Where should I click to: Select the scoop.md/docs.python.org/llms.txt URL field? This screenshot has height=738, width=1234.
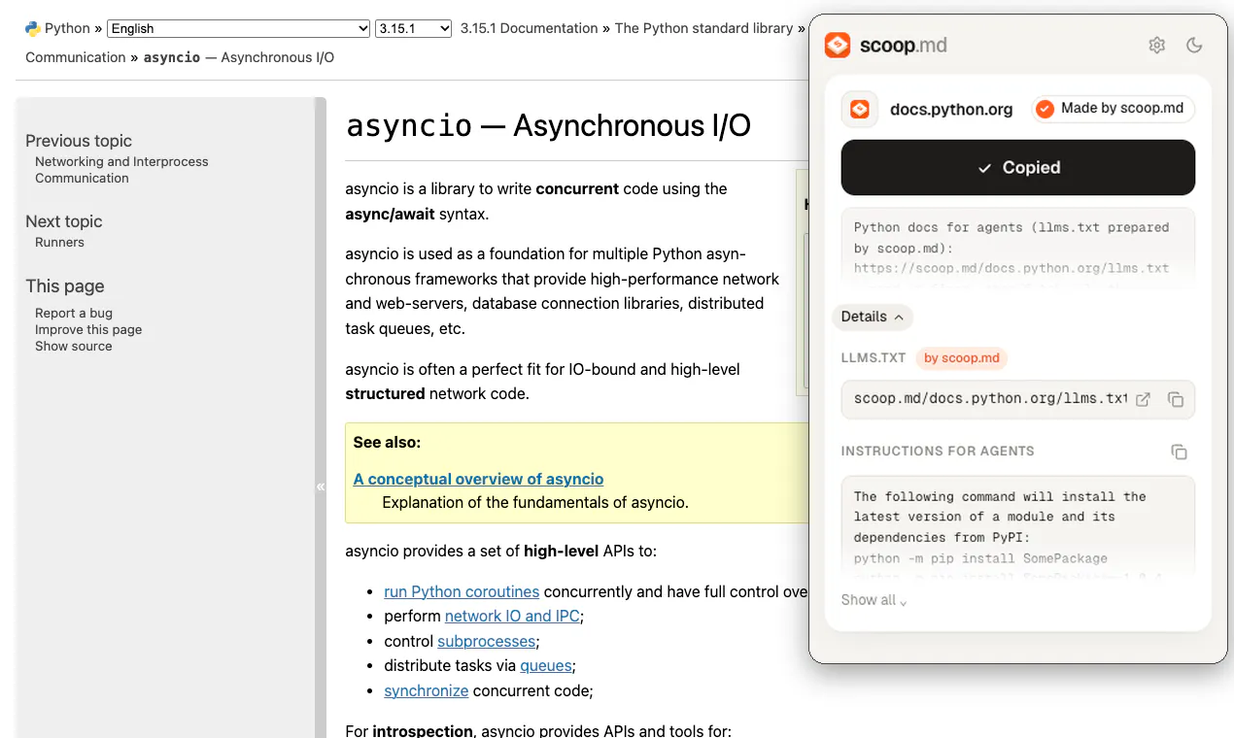click(1018, 399)
